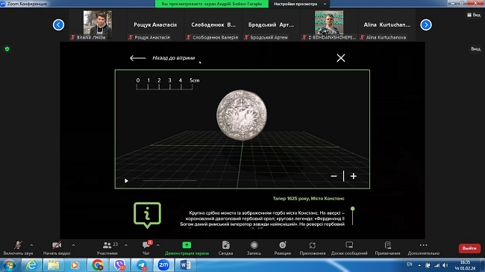Click the Назад до вітрини back link
This screenshot has width=485, height=272.
[x=174, y=58]
